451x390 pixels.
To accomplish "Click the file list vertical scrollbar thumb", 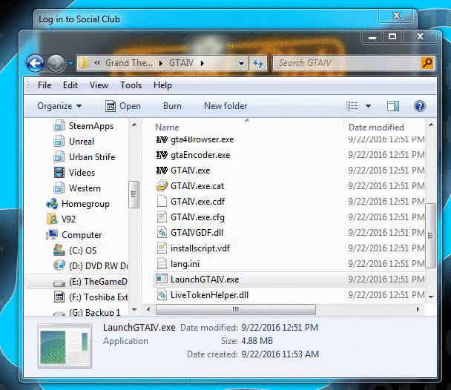I will (x=430, y=235).
